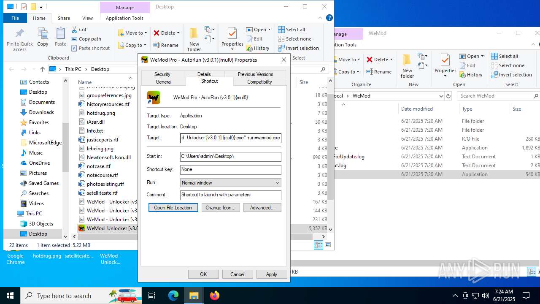Open Firefox from taskbar
Viewport: 540px width, 304px height.
click(215, 296)
